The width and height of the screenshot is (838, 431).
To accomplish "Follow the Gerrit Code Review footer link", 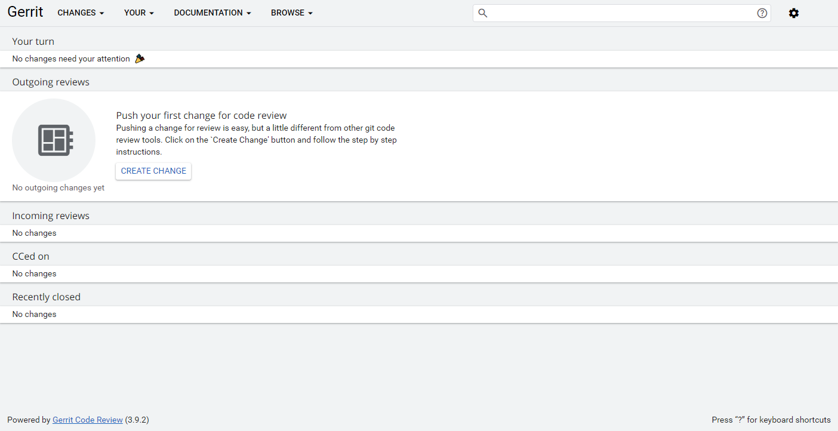I will (x=88, y=420).
